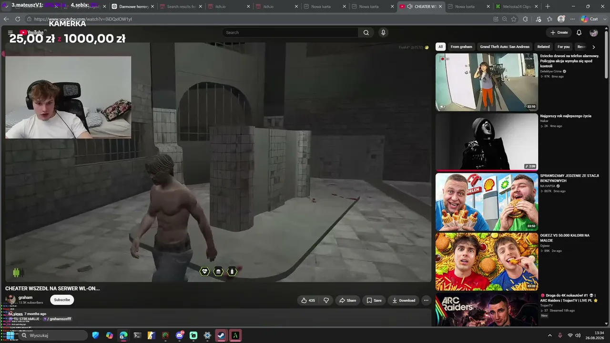
Task: Bookmark the page with the star icon
Action: click(x=514, y=19)
